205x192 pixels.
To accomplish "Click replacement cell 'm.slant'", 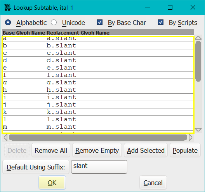I will 120,127.
